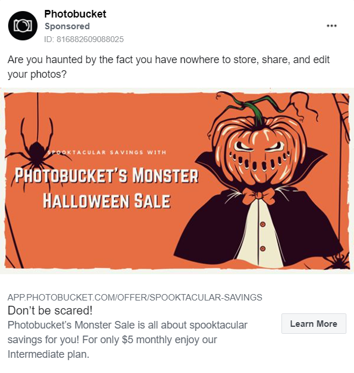Click the description mentioning $5 monthly plan
This screenshot has width=354, height=373.
[x=128, y=339]
